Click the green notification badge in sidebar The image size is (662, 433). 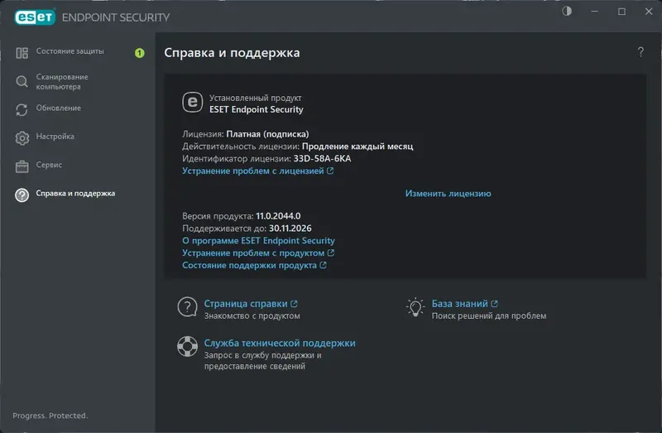[x=139, y=53]
